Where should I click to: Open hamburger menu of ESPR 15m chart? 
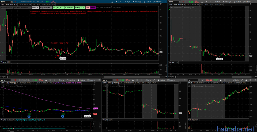coord(185,80)
